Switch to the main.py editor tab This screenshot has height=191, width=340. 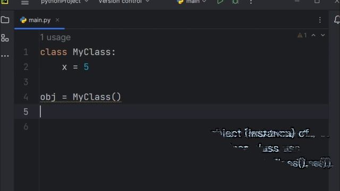[36, 20]
